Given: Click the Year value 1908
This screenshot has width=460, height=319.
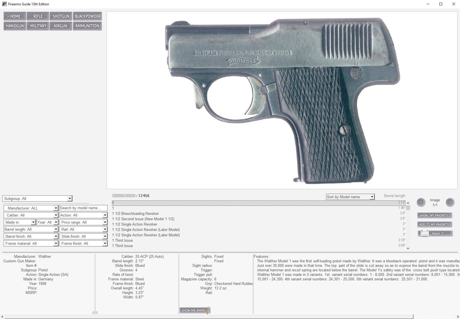Looking at the screenshot, I should tap(42, 284).
